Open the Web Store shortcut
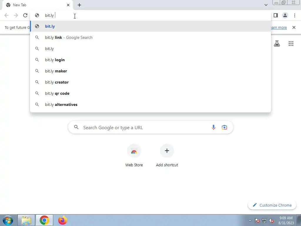Screen dimensions: 301x226 (x=134, y=155)
